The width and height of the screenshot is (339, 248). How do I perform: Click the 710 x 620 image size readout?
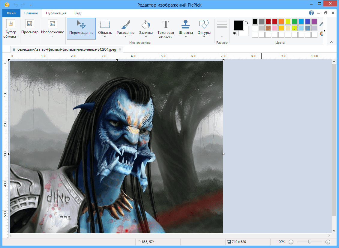tap(236, 242)
